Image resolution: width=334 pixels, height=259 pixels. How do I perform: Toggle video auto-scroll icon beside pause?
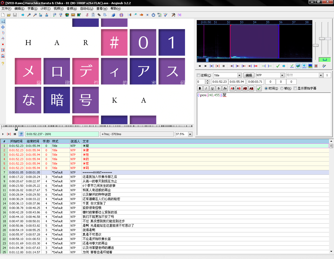21,134
